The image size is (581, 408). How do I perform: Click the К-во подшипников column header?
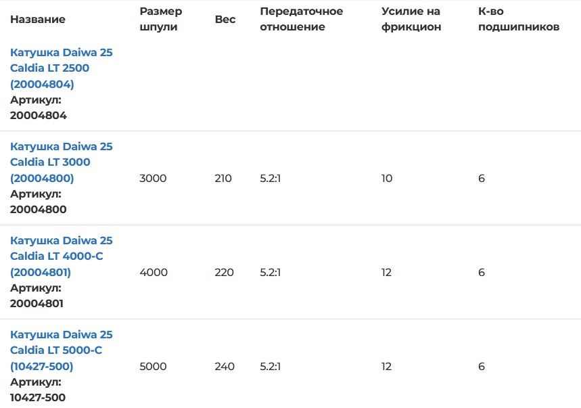519,19
